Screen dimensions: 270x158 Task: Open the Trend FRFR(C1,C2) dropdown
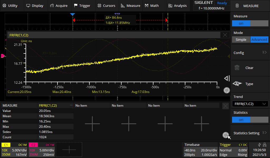click(x=250, y=104)
